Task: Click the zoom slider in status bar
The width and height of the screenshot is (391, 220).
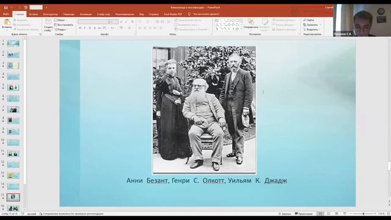Action: point(363,214)
